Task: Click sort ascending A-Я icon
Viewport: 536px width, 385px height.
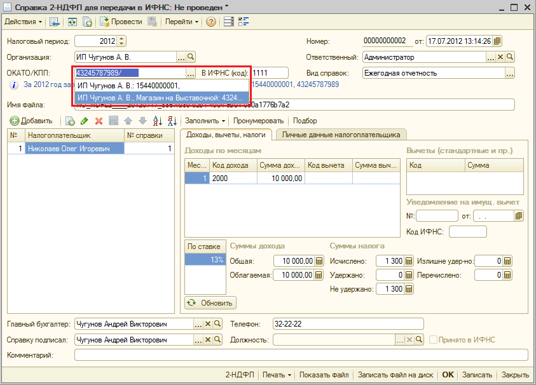Action: point(157,121)
